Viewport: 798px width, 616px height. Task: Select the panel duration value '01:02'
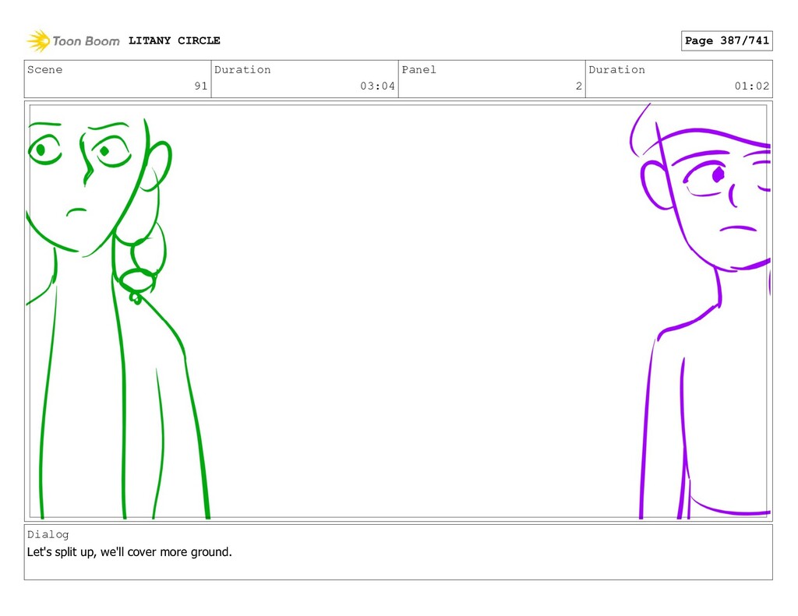tap(752, 86)
